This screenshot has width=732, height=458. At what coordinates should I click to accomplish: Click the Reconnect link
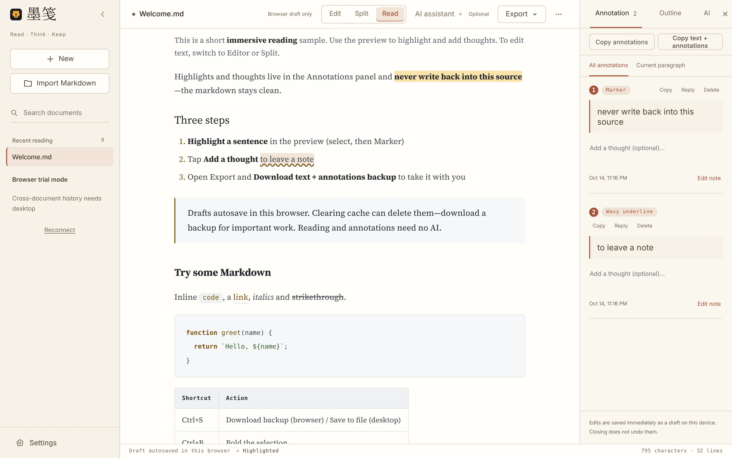pyautogui.click(x=60, y=230)
